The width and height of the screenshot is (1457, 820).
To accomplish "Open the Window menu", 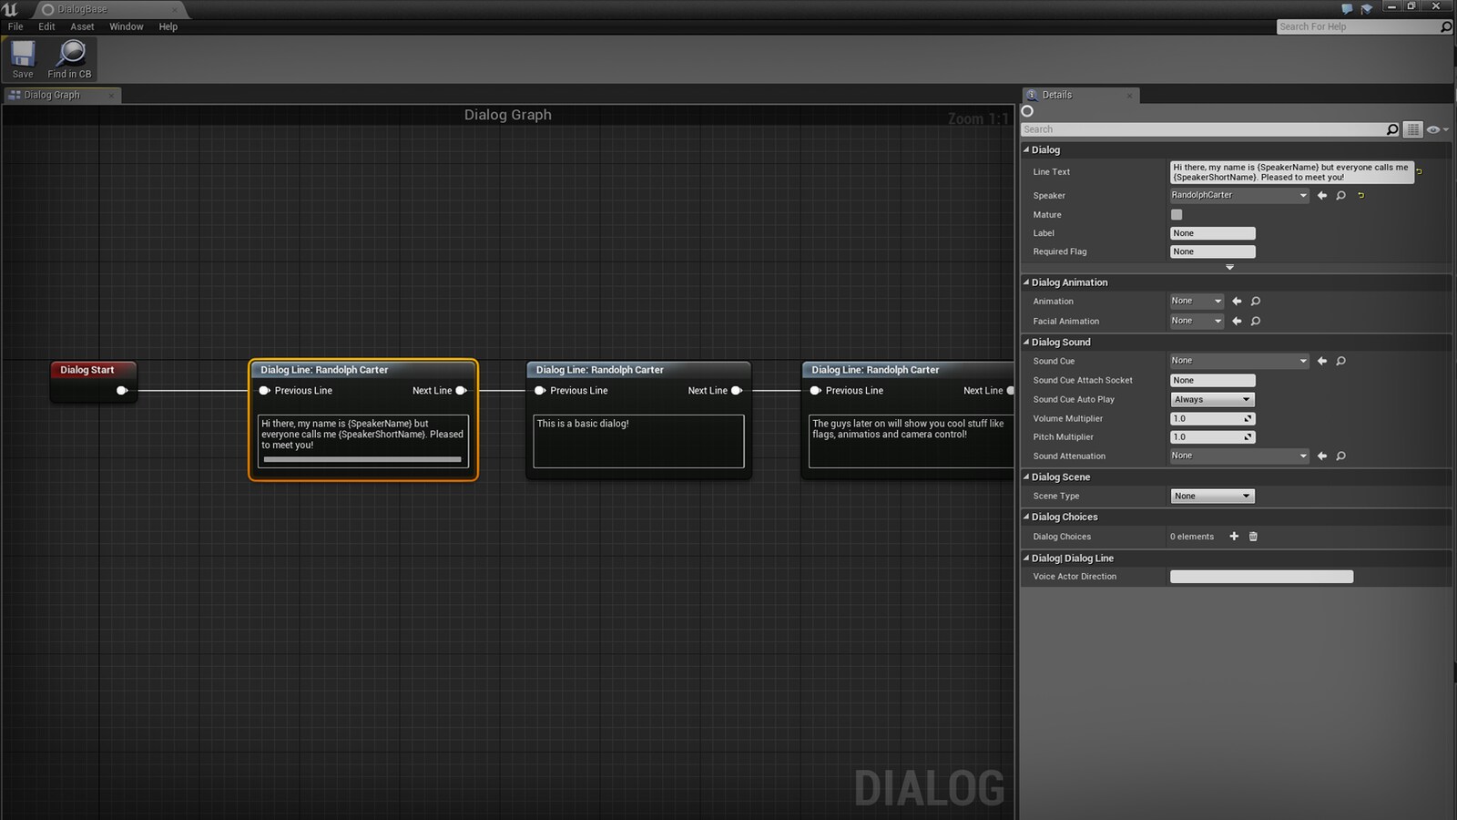I will click(126, 26).
